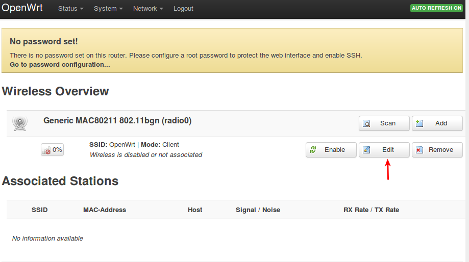Toggle the AUTO REFRESH ON indicator

436,8
